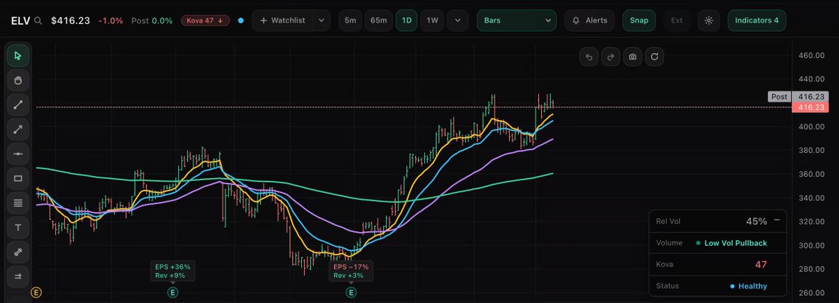Click the earnings E marker under EPS +36%
Image resolution: width=839 pixels, height=303 pixels.
pyautogui.click(x=173, y=293)
